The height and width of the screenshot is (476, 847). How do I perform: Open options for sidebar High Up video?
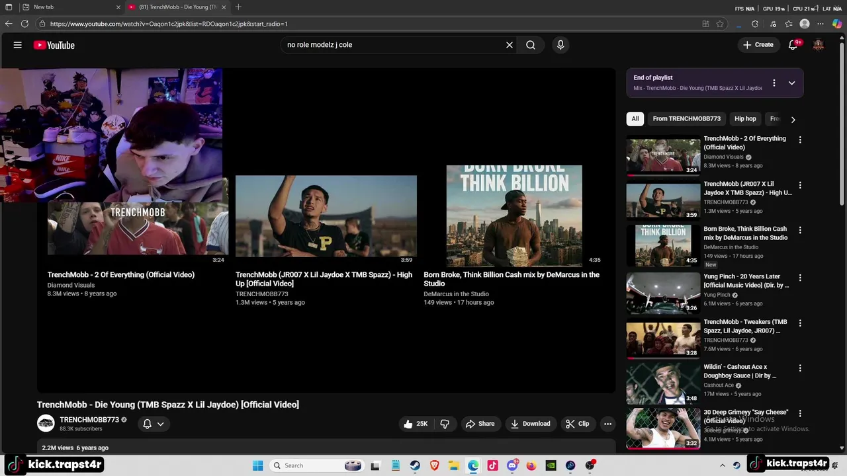click(x=800, y=185)
